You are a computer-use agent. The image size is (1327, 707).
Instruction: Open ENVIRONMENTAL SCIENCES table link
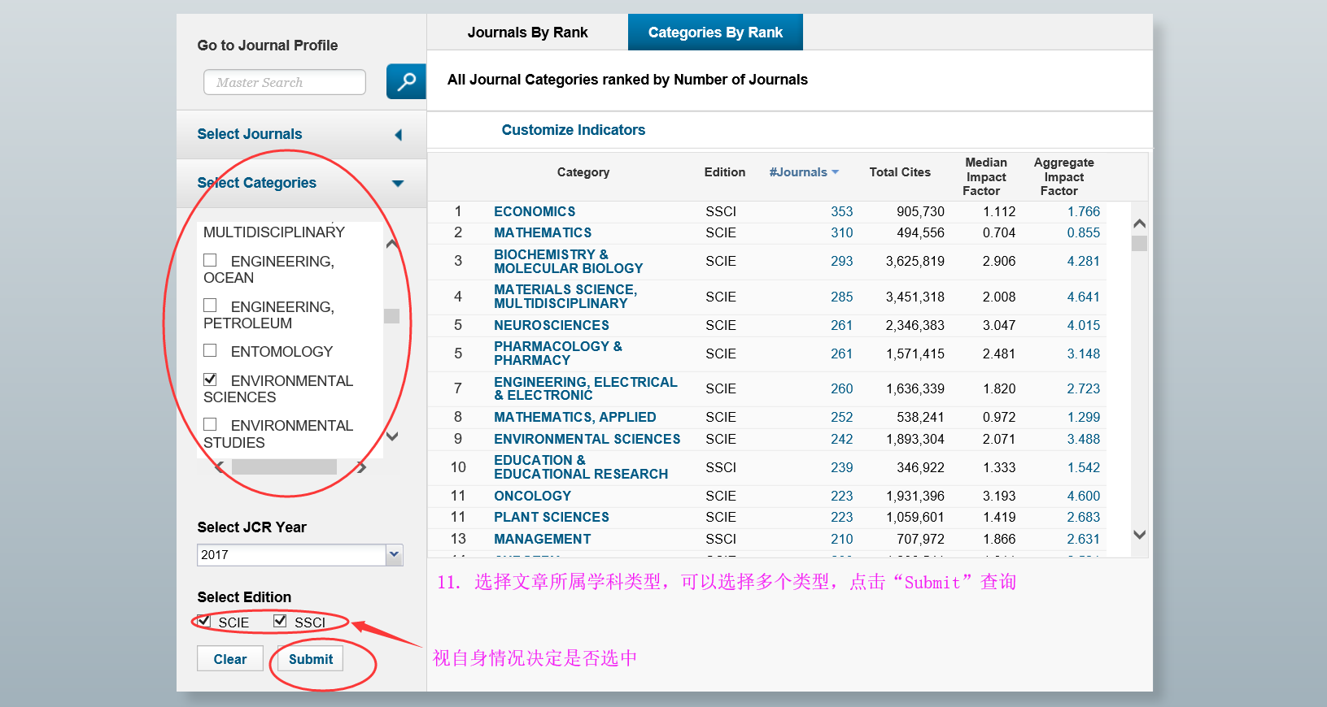587,439
